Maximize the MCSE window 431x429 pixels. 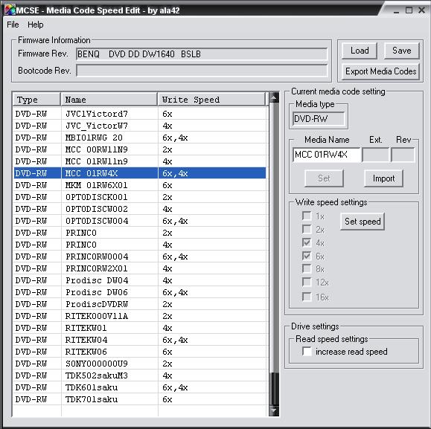[x=409, y=10]
